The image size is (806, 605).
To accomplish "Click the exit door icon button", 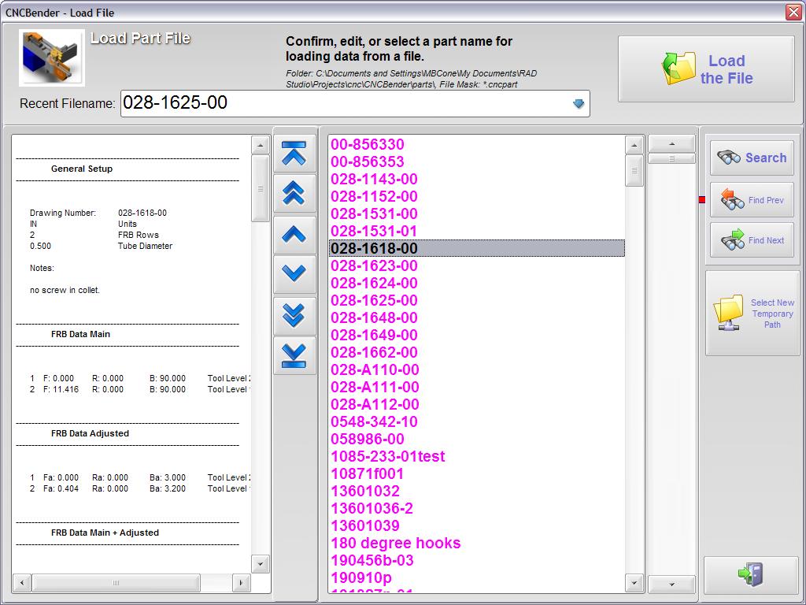I will (751, 574).
